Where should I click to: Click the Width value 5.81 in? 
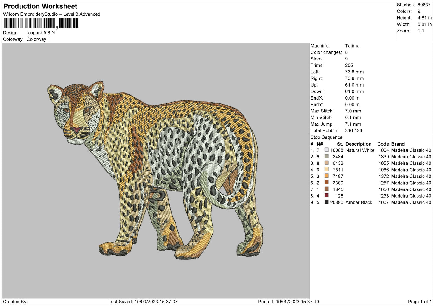tap(424, 24)
